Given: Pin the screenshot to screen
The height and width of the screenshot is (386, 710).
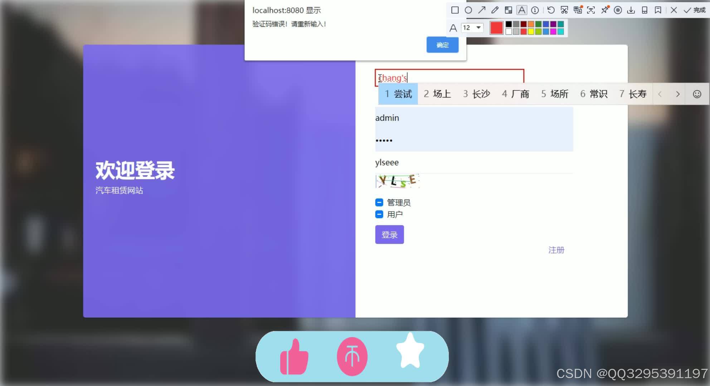Looking at the screenshot, I should 605,10.
